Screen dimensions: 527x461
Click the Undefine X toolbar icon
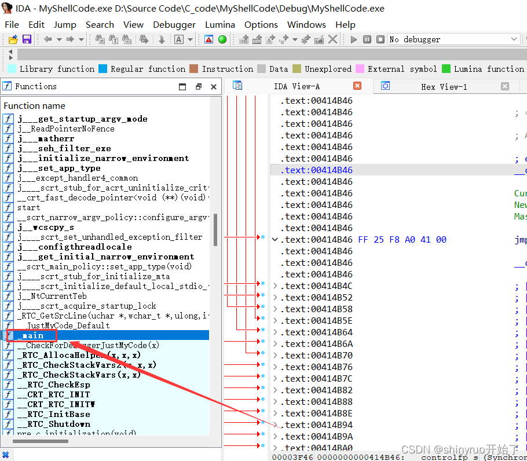pyautogui.click(x=331, y=39)
